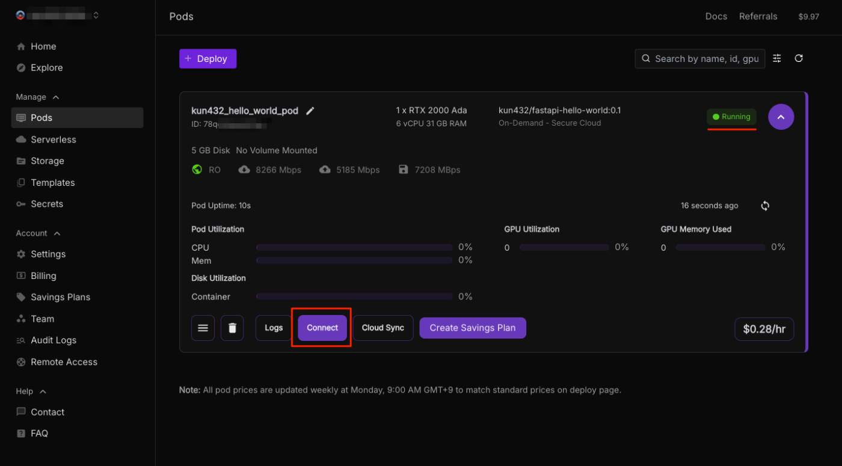This screenshot has height=466, width=842.
Task: Click Create Savings Plan
Action: tap(473, 328)
